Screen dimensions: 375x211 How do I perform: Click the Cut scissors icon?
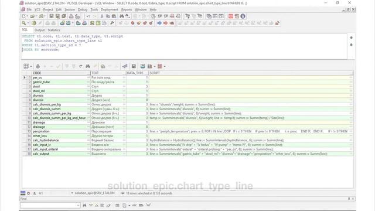(x=102, y=16)
